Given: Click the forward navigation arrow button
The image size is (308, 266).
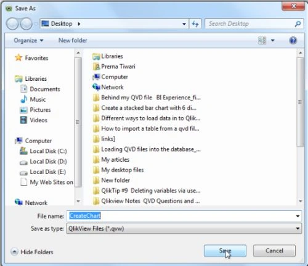Looking at the screenshot, I should [26, 24].
